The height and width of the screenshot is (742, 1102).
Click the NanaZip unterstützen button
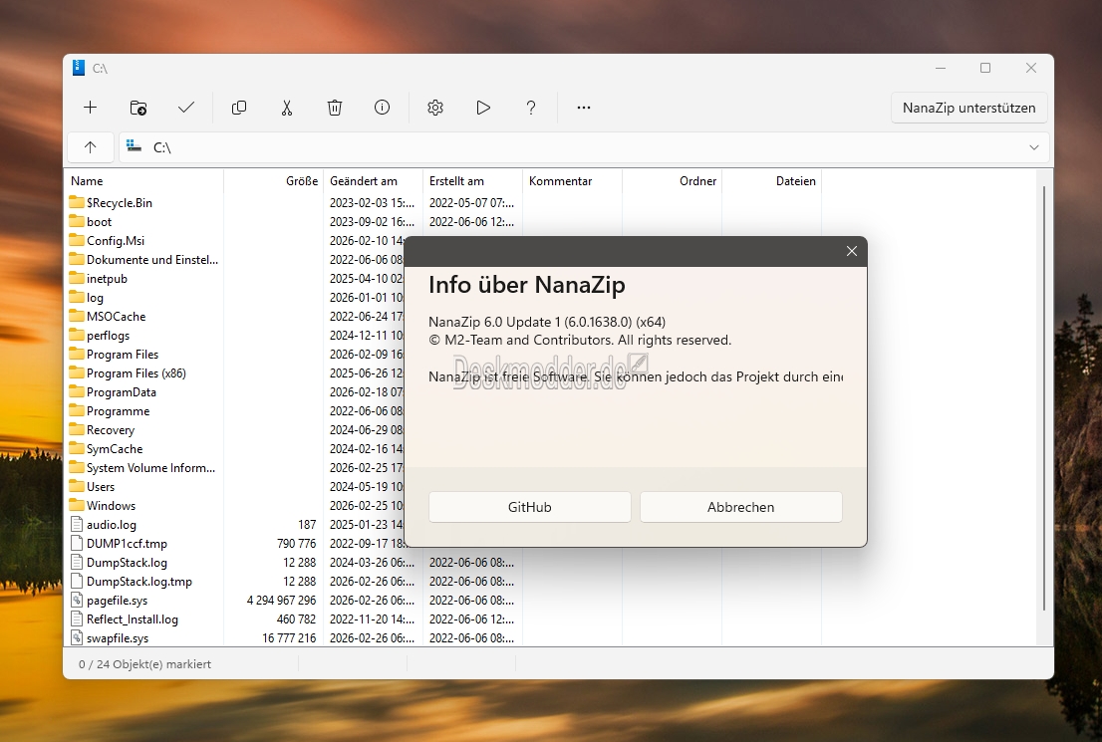[968, 108]
